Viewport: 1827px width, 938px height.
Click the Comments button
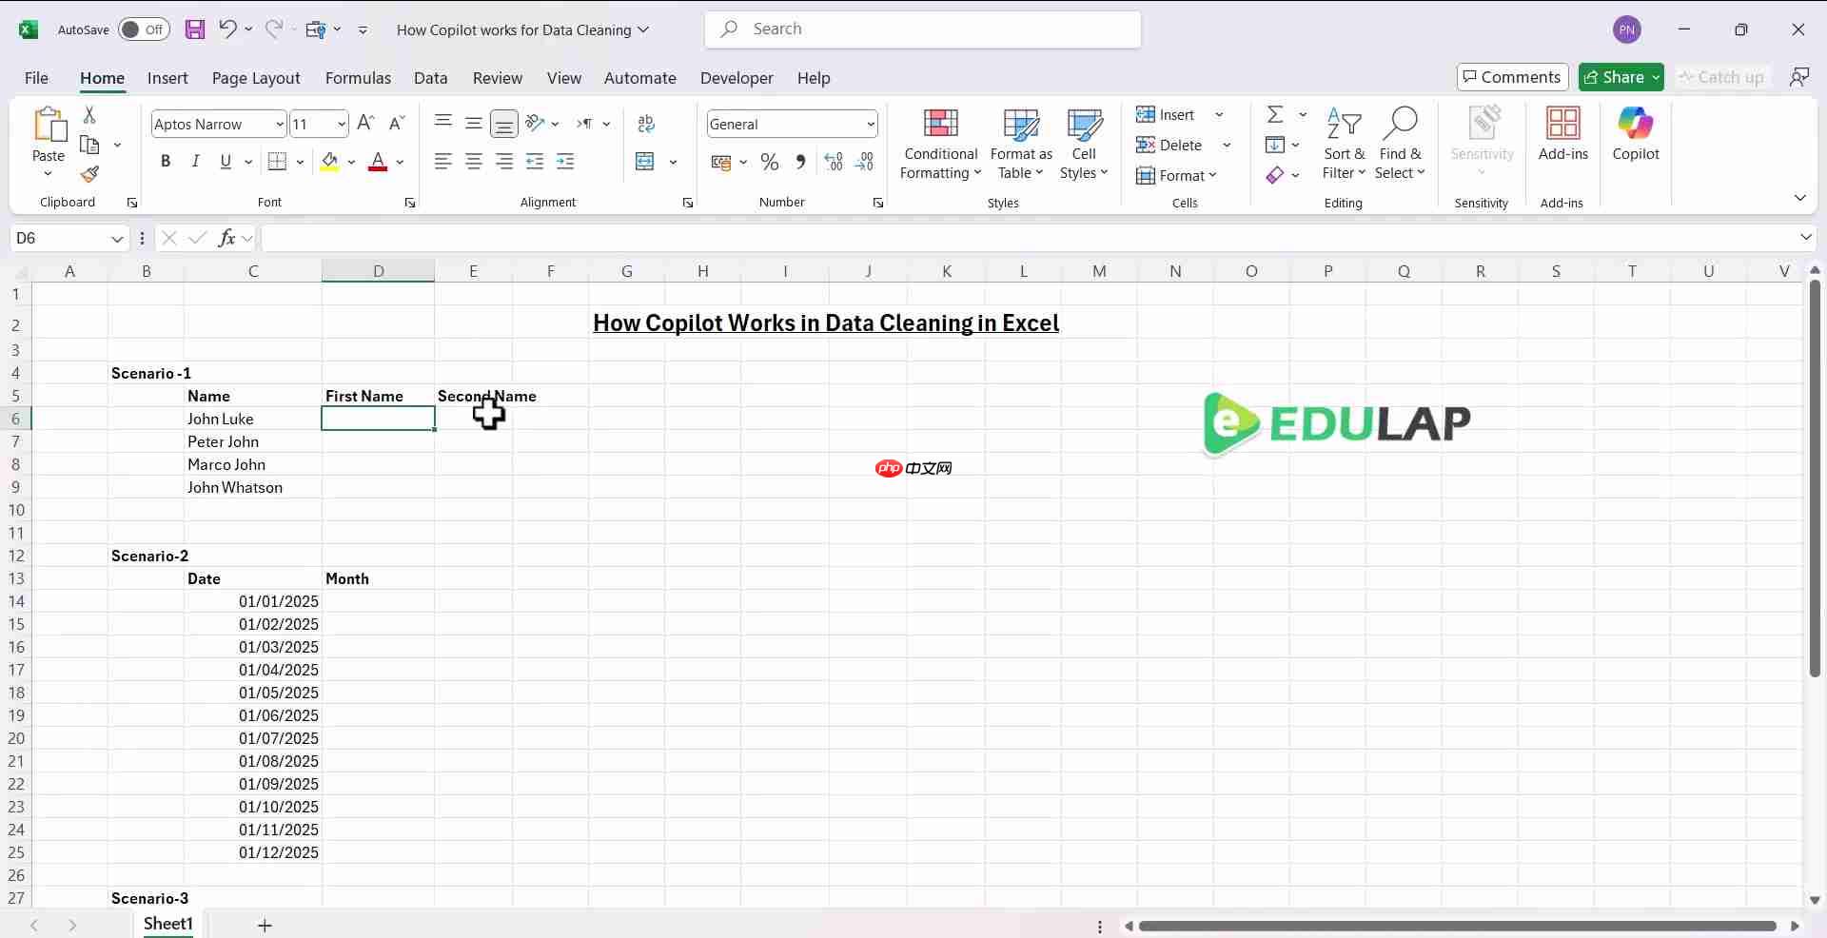click(x=1512, y=77)
